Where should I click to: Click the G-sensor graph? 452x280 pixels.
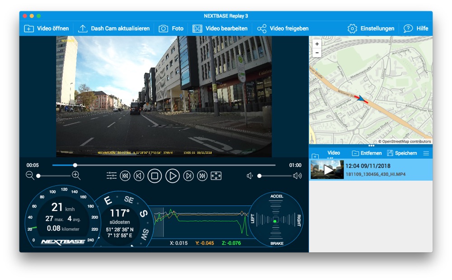tap(201, 222)
